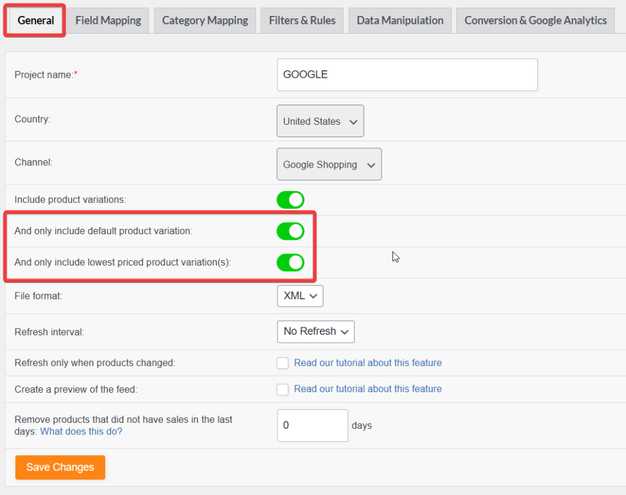Toggle Include product variations switch

290,199
